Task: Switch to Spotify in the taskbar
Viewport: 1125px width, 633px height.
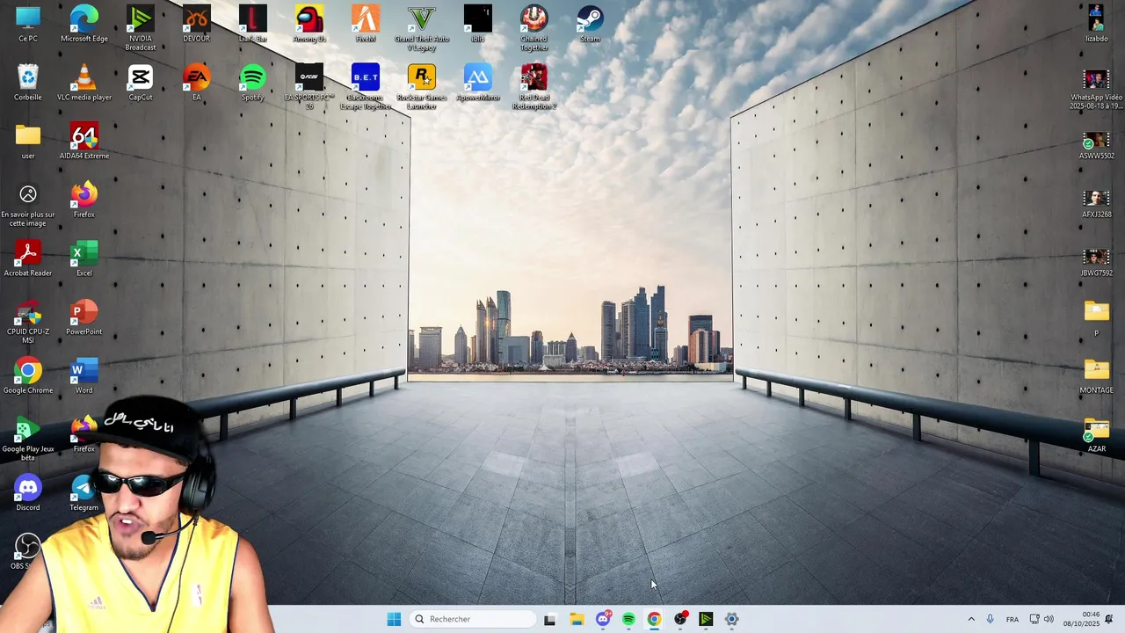Action: pyautogui.click(x=628, y=619)
